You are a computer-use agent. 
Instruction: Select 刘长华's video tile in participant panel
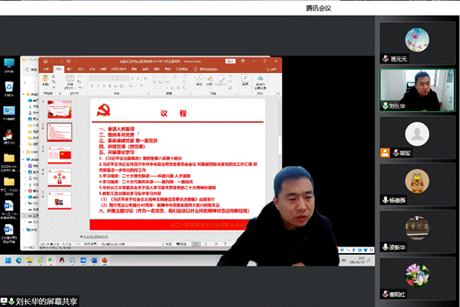point(417,90)
